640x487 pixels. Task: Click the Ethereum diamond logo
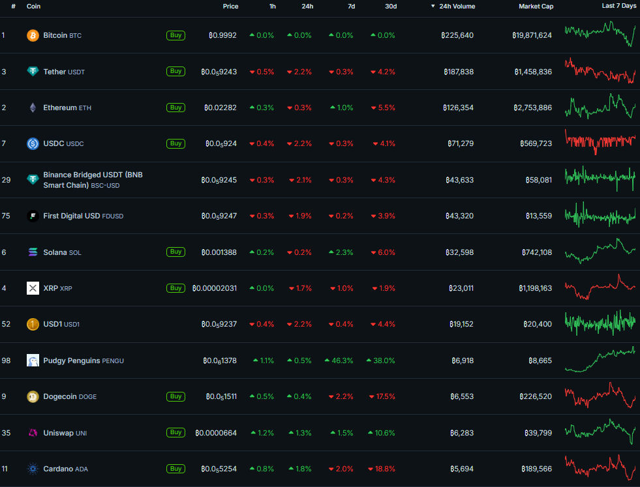(33, 108)
